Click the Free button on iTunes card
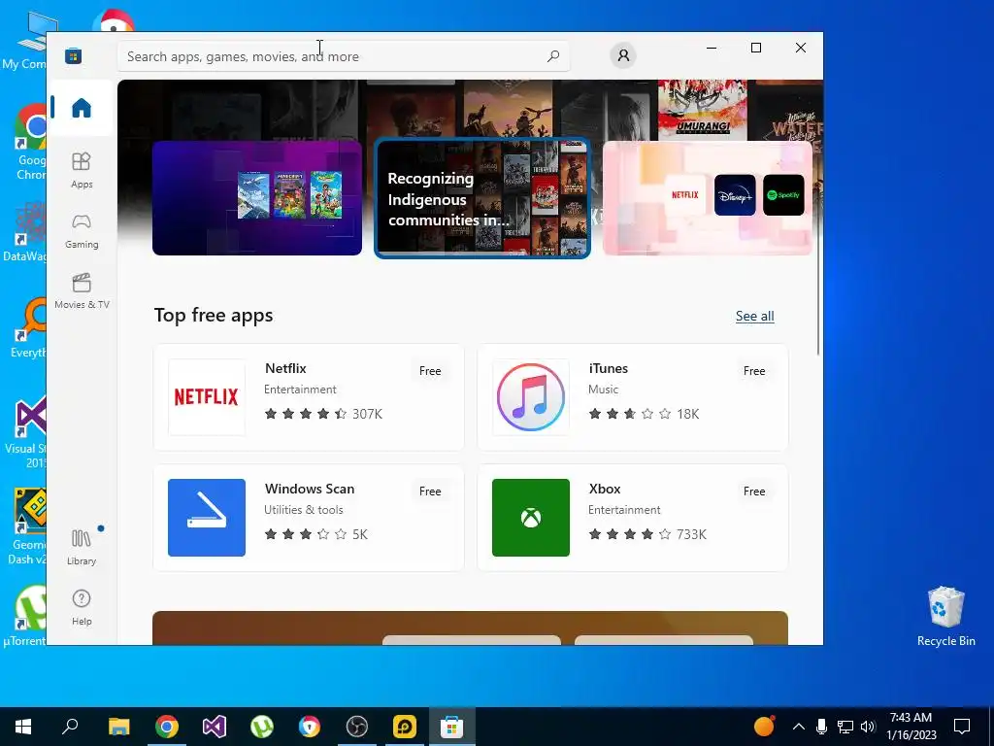The width and height of the screenshot is (994, 746). click(754, 371)
